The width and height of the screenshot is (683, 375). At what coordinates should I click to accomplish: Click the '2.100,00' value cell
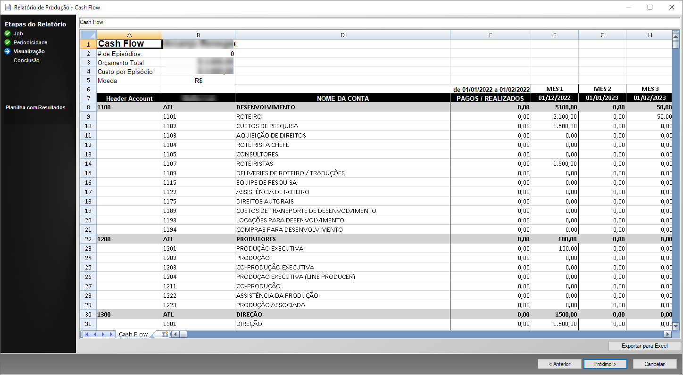pos(555,116)
